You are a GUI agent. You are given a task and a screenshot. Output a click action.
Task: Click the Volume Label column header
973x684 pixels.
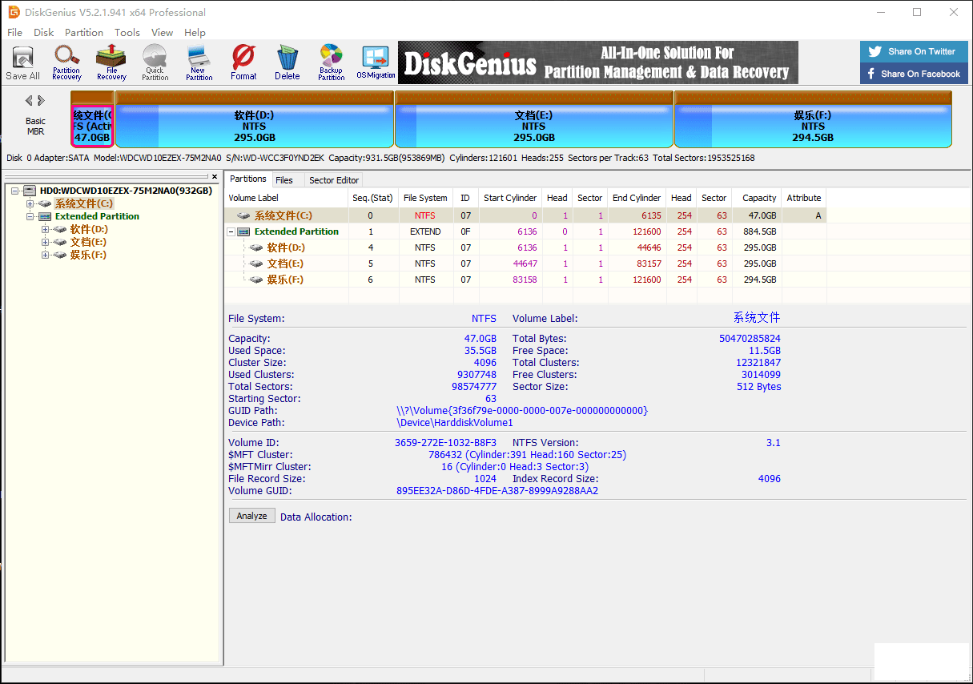(x=286, y=198)
